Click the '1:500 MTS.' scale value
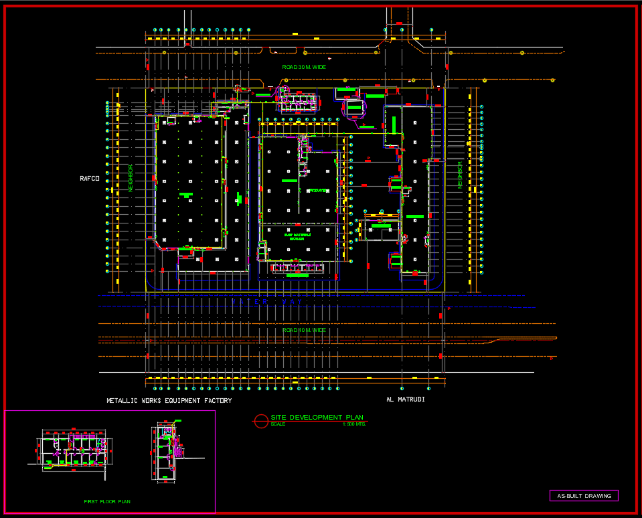The height and width of the screenshot is (518, 642). pos(354,424)
